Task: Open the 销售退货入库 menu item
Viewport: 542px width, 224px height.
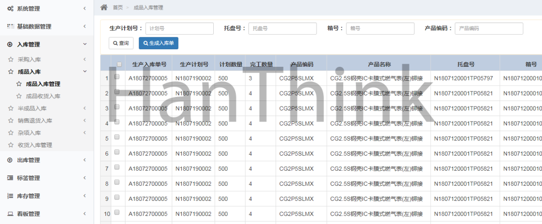Action: coord(35,121)
